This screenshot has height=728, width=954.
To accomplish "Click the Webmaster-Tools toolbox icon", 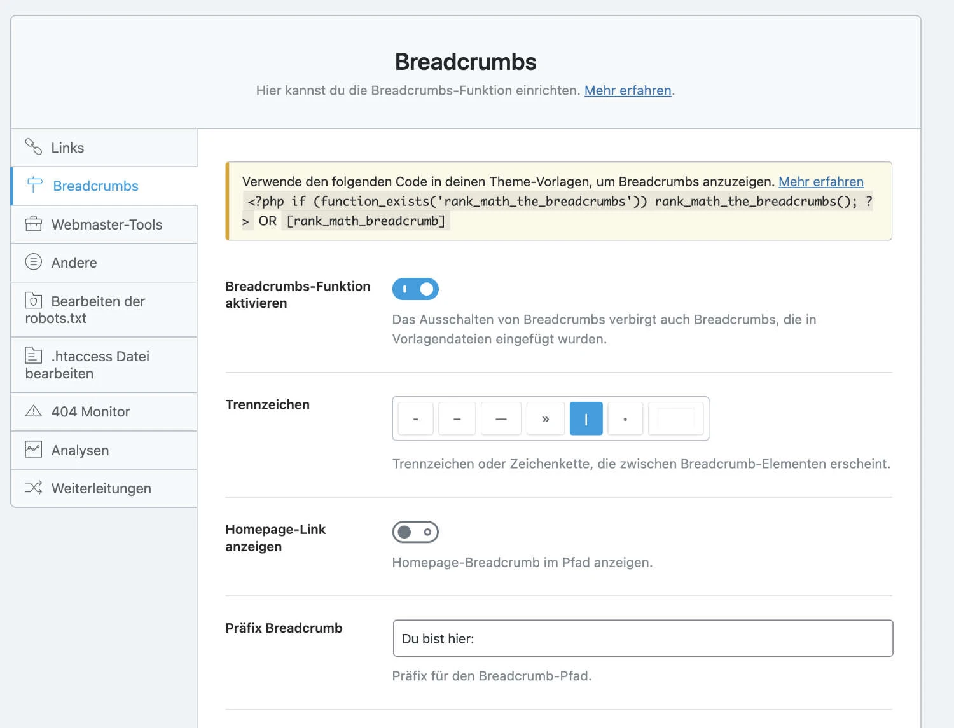I will point(33,224).
